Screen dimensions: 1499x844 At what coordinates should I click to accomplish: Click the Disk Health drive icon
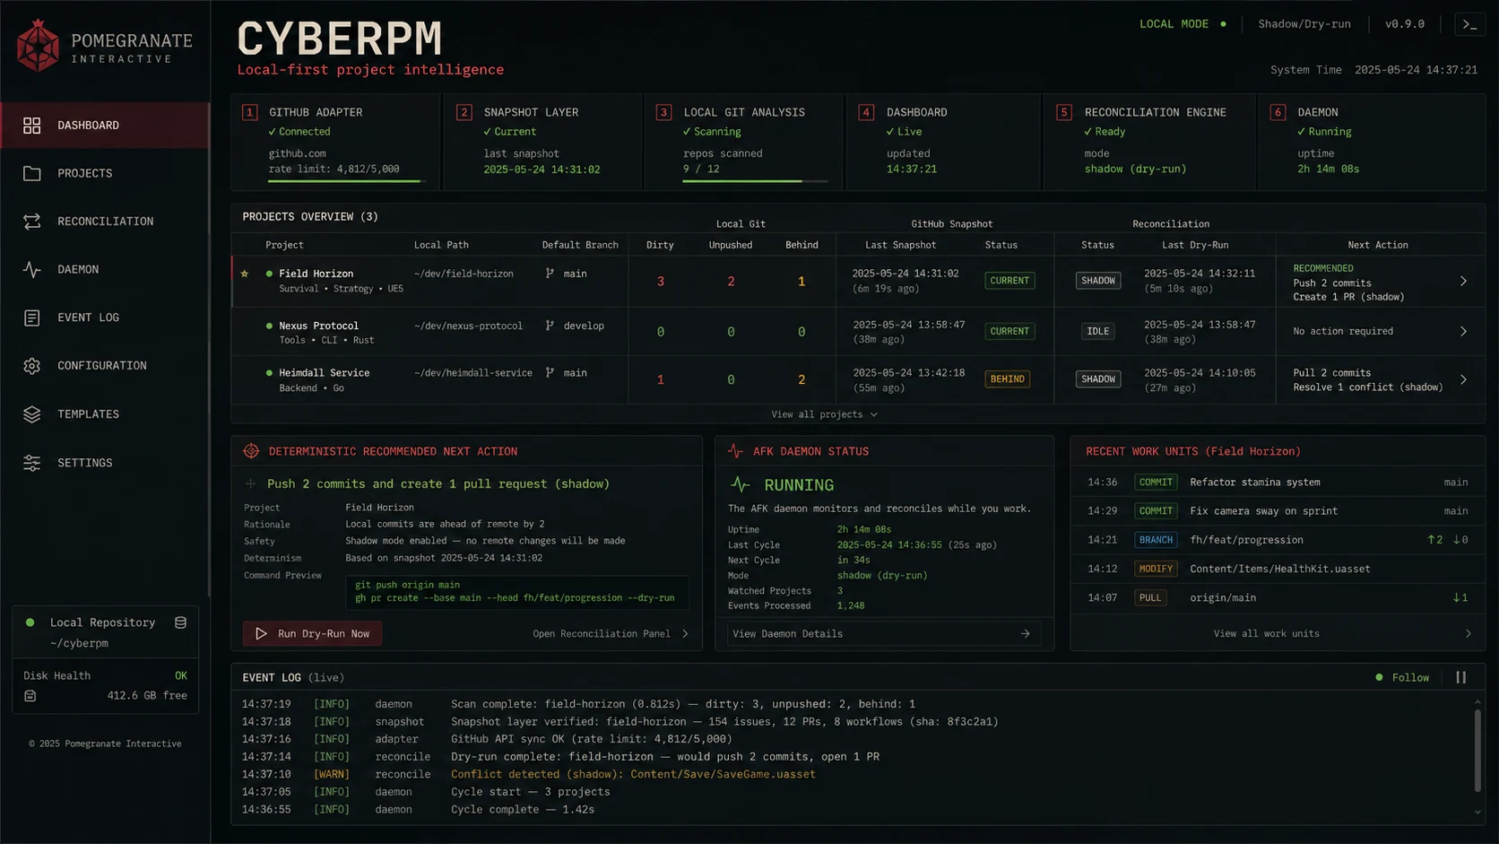click(x=30, y=696)
